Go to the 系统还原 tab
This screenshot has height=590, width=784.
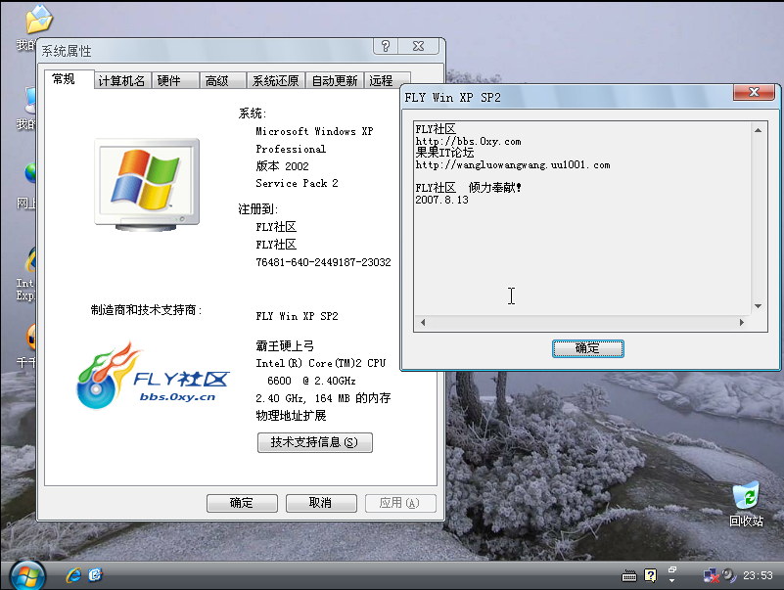(x=275, y=80)
